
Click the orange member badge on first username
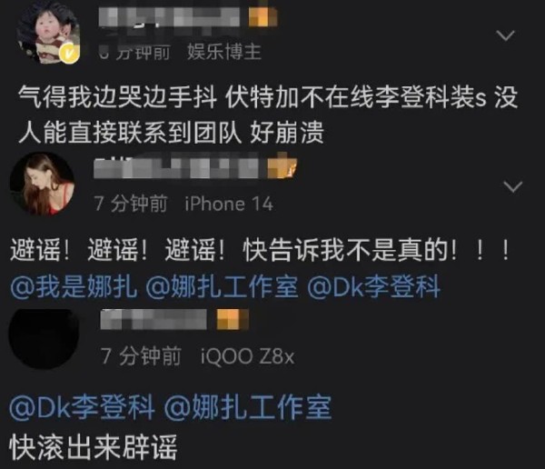[x=263, y=16]
